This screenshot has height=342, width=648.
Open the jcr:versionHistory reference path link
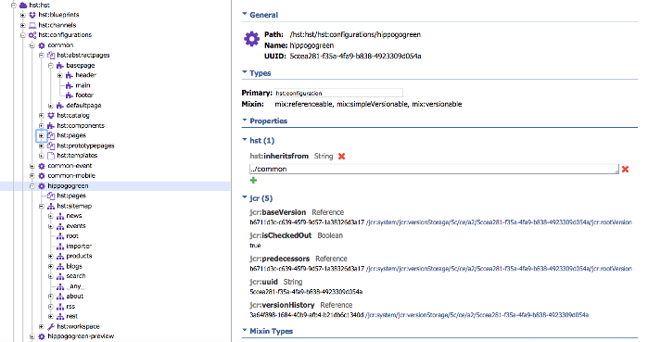476,315
